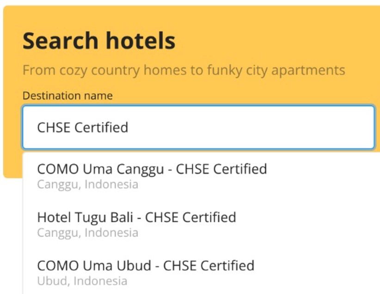Click "CHSE Certified" in the Uma Canggu suggestion

pyautogui.click(x=221, y=170)
